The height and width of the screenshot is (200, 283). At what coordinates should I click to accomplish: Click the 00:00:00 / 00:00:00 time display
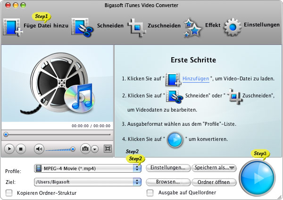[91, 126]
